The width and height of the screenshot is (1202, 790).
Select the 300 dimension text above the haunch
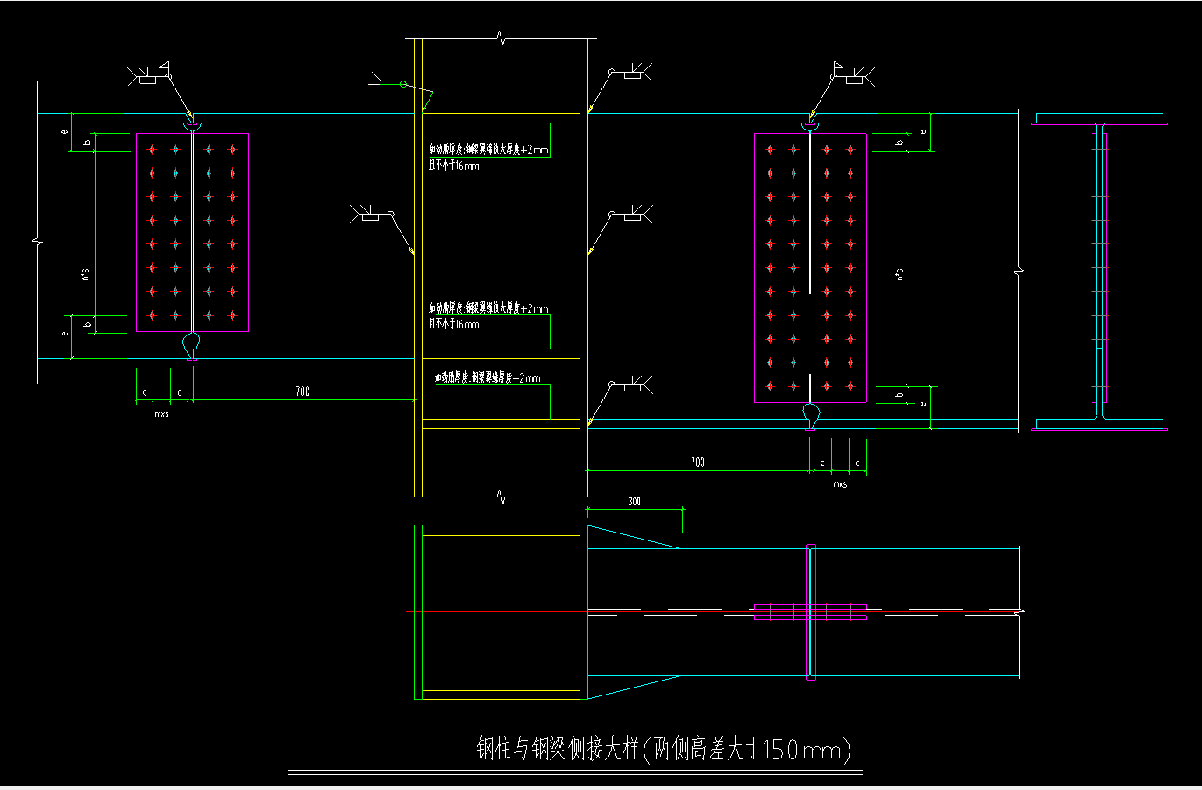point(635,502)
